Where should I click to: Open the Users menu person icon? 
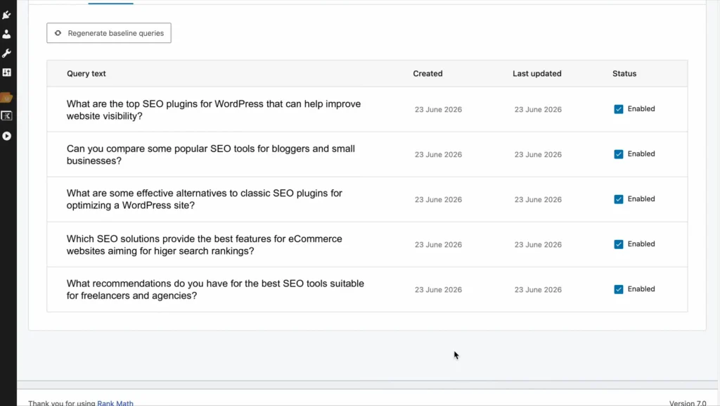[6, 34]
